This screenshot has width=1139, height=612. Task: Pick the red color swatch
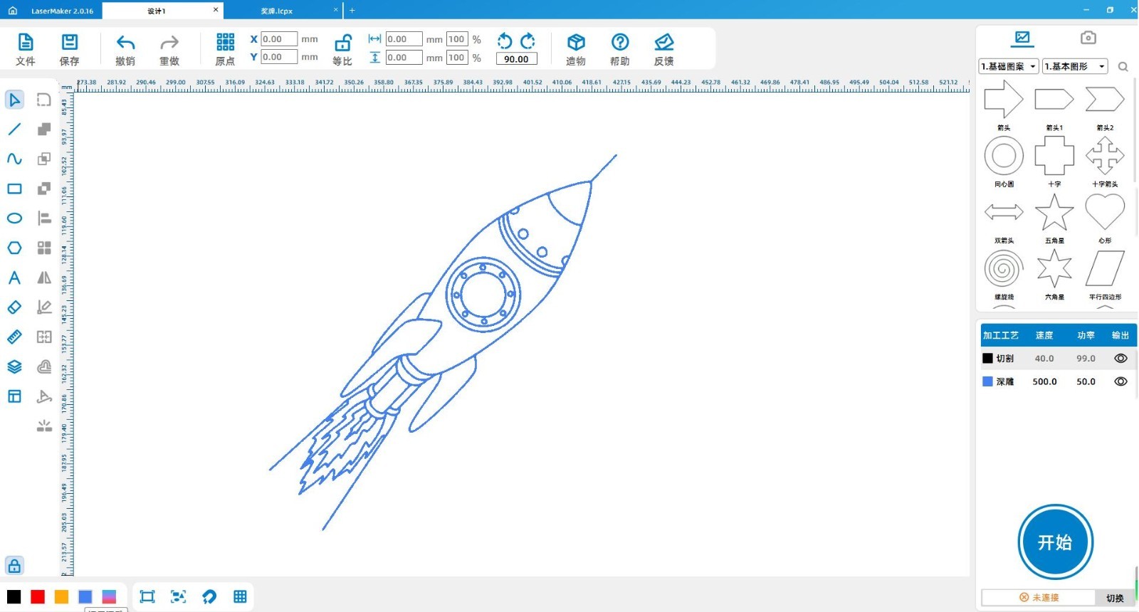38,596
